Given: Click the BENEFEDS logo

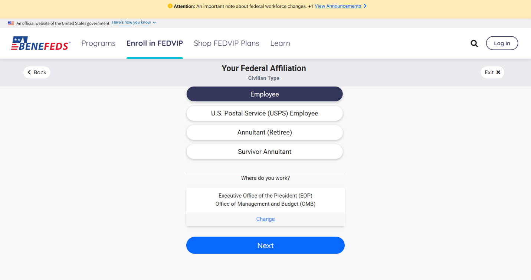Looking at the screenshot, I should click(40, 43).
